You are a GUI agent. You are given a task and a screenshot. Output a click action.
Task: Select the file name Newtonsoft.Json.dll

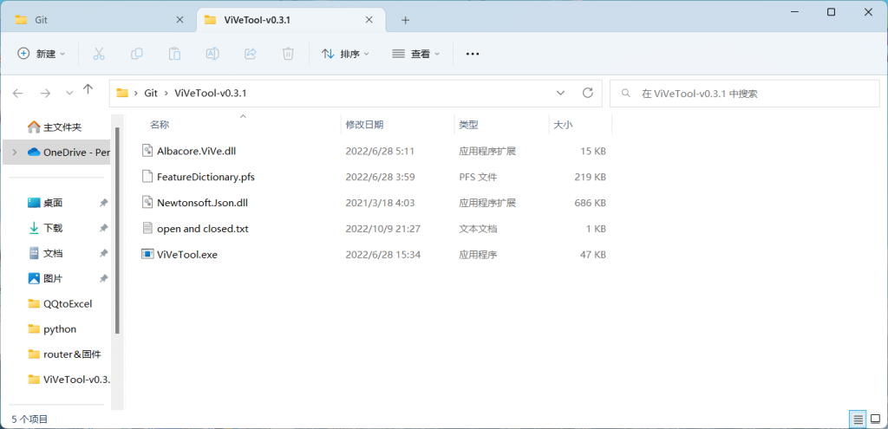click(x=202, y=203)
